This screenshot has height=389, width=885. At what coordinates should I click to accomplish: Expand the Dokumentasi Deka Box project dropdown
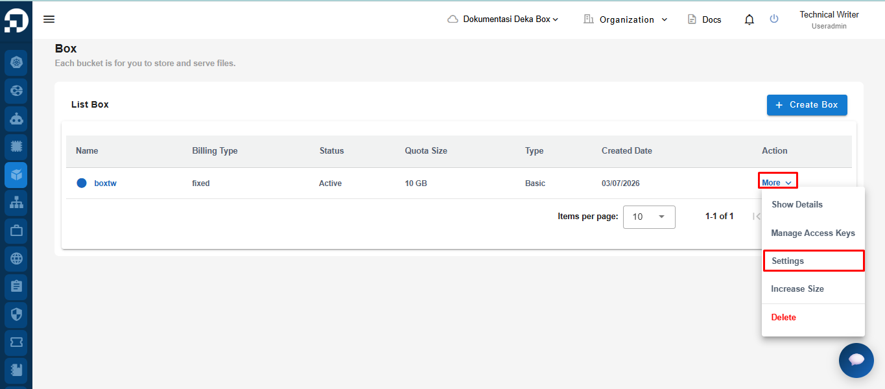click(x=503, y=19)
